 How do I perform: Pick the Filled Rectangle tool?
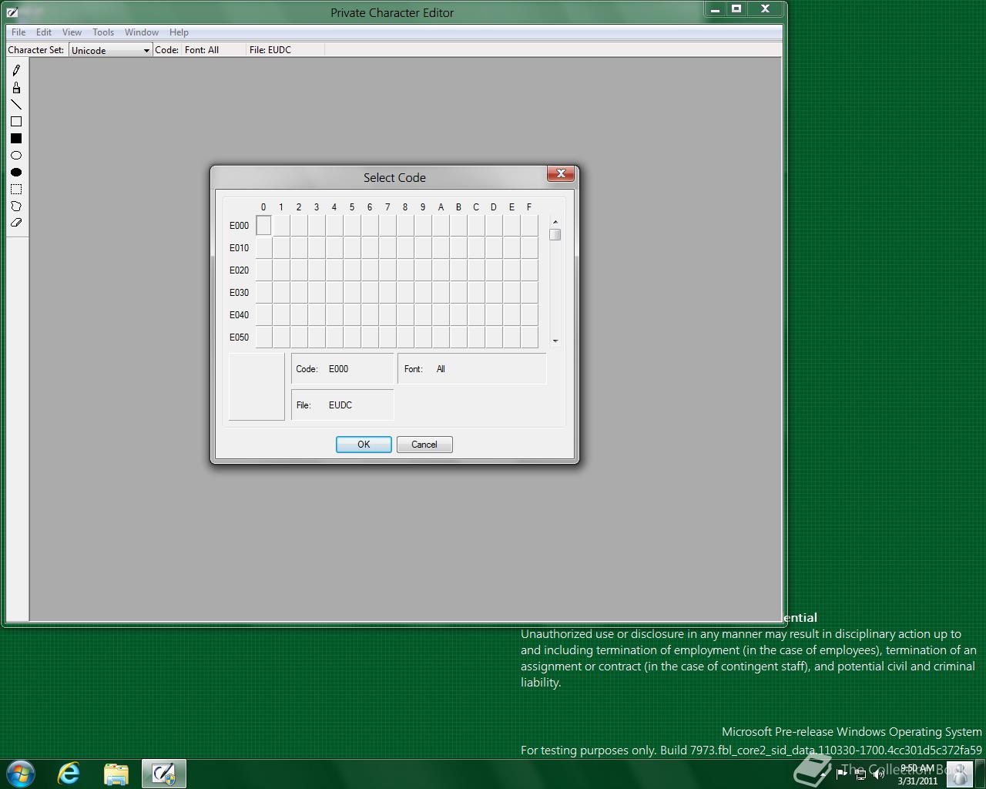pos(16,139)
